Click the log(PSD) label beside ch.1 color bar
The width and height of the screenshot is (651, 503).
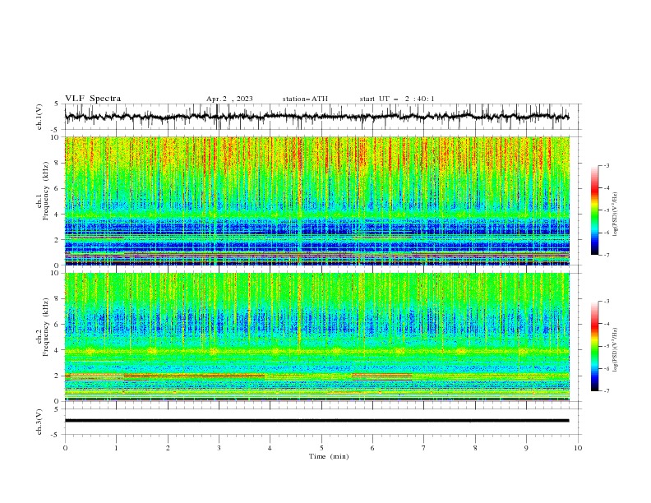(x=615, y=215)
